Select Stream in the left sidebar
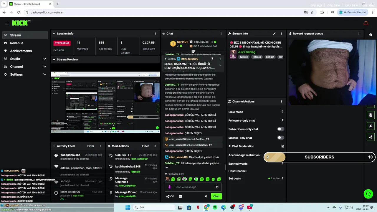The image size is (377, 212). (25, 35)
